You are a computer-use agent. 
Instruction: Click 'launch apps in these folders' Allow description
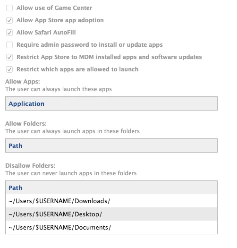click(x=101, y=131)
